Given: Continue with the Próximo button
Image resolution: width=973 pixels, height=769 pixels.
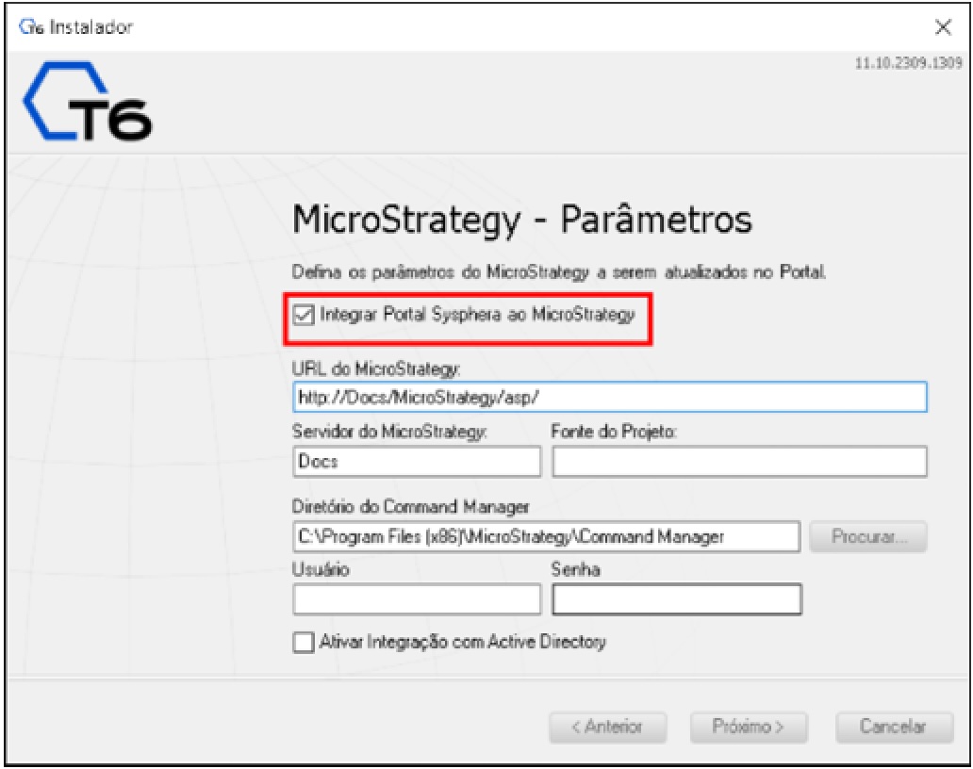Looking at the screenshot, I should point(749,727).
